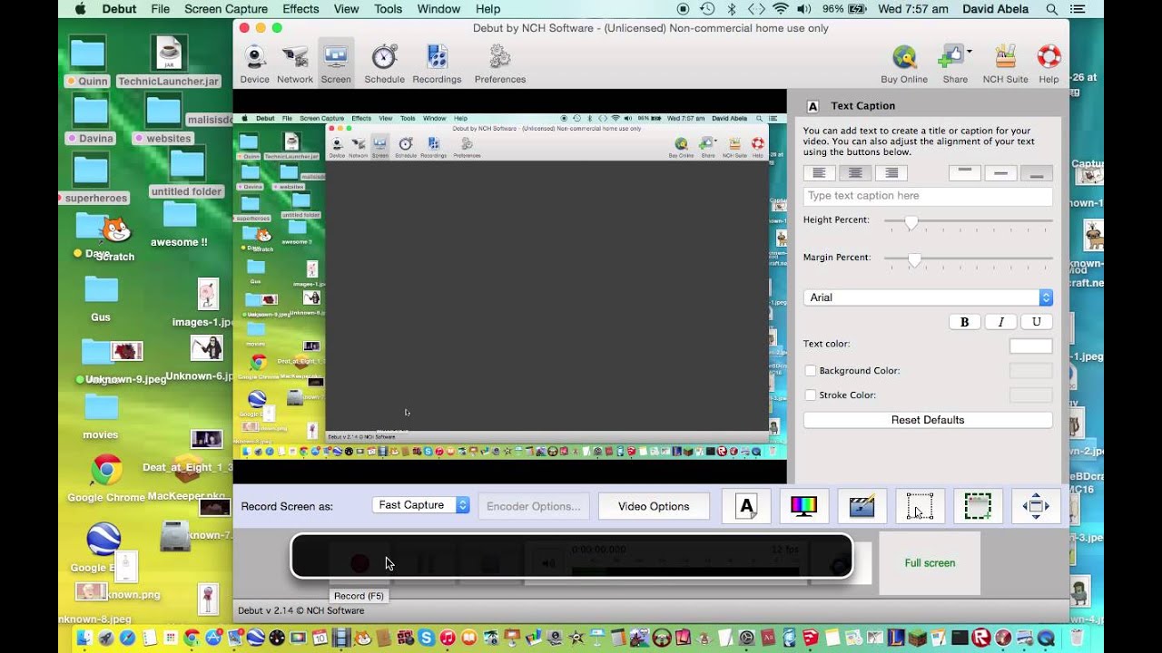Screen dimensions: 1162x653
Task: Click the Encoder Options button
Action: 534,506
